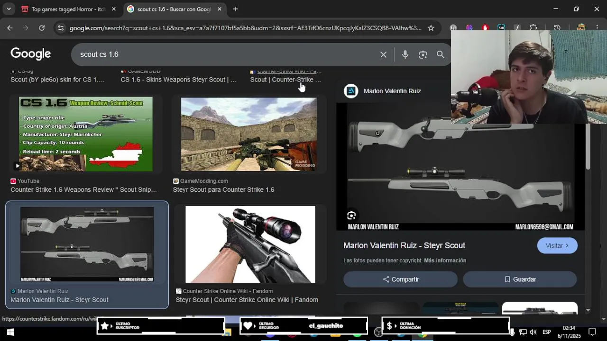This screenshot has height=341, width=607.
Task: Open CS 1.6 Skins Weapons Steyr Scout result
Action: (x=178, y=80)
